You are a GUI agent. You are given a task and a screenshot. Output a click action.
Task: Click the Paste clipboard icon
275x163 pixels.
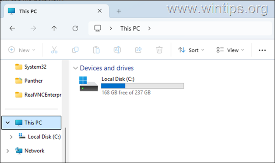[96, 50]
